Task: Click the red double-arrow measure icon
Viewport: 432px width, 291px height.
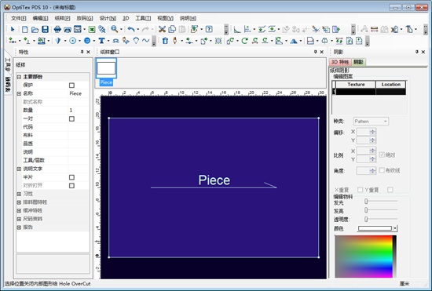Action: point(374,29)
